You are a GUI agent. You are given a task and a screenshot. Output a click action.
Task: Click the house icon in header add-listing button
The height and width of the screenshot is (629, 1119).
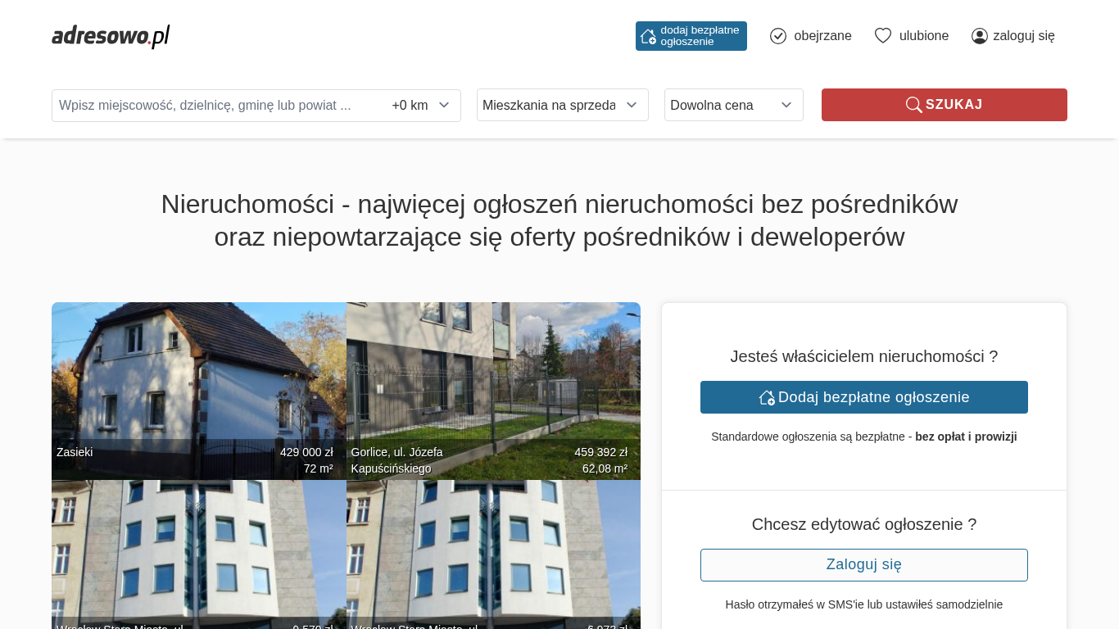(x=648, y=36)
